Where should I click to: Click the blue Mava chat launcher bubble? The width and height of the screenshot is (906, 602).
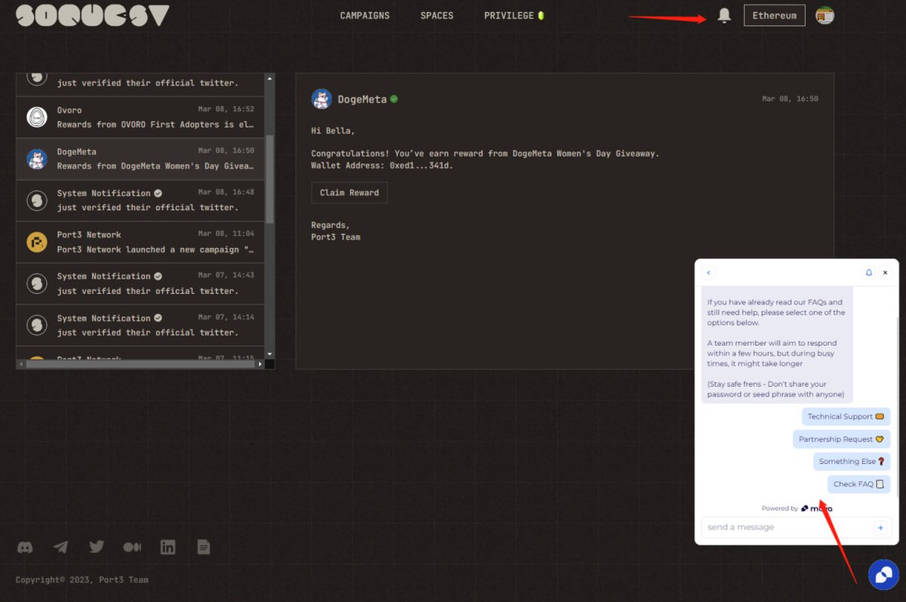click(882, 574)
